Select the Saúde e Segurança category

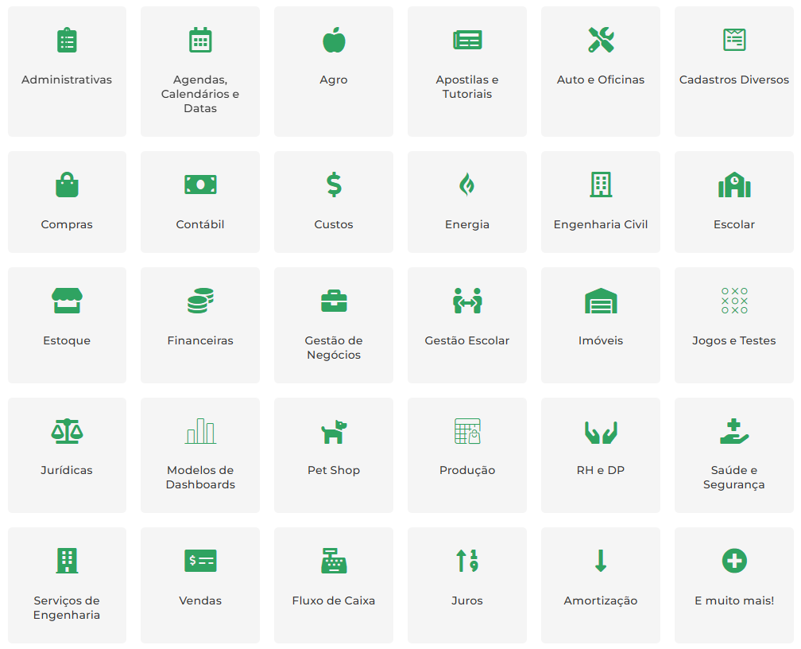tap(734, 477)
